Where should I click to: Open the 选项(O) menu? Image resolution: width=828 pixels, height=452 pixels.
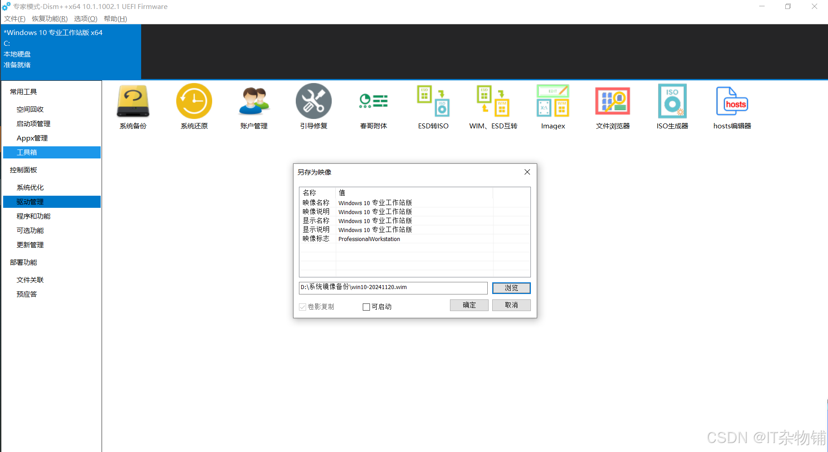[85, 19]
